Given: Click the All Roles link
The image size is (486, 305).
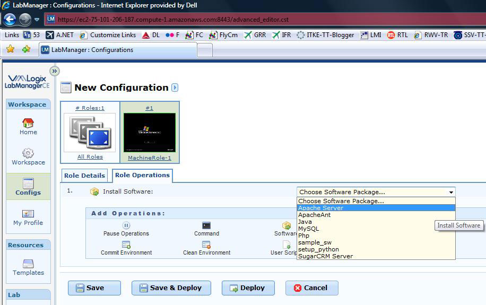Looking at the screenshot, I should pos(90,157).
